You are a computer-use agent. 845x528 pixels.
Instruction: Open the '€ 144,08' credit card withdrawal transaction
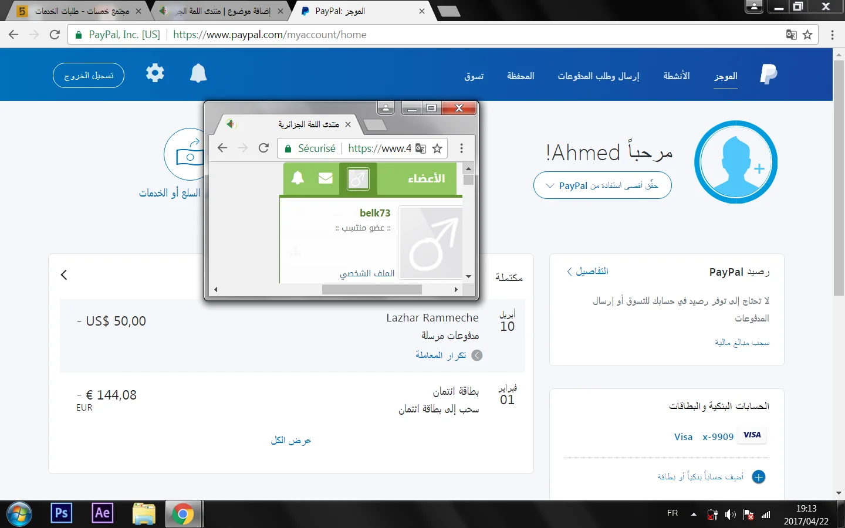(x=292, y=401)
